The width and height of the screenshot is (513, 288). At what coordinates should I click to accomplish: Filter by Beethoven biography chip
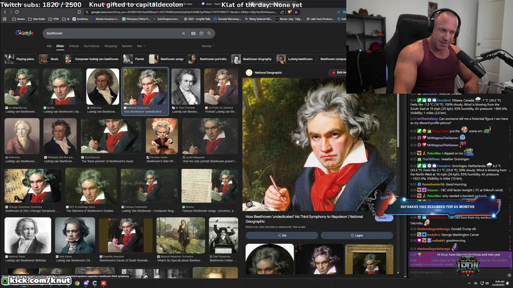252,59
